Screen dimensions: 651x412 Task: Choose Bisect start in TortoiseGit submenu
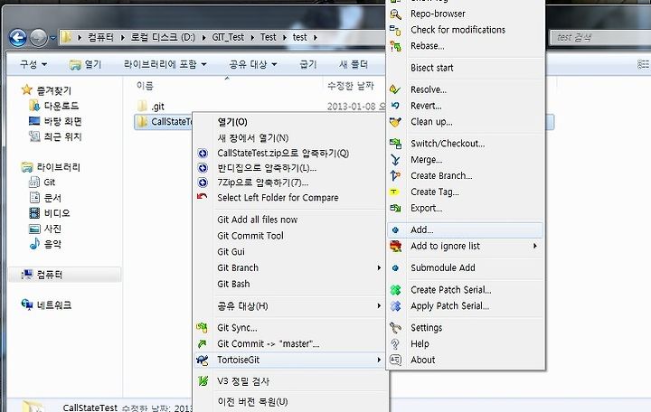432,68
